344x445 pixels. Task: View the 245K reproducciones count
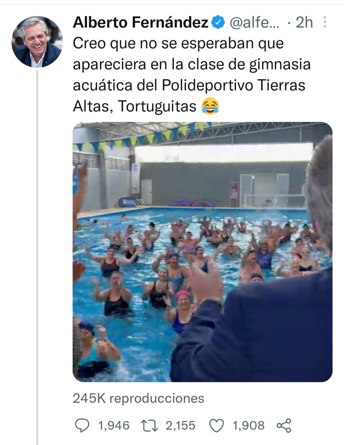[139, 398]
